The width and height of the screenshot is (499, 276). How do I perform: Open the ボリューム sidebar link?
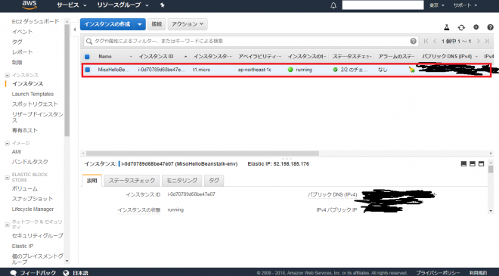coord(25,188)
